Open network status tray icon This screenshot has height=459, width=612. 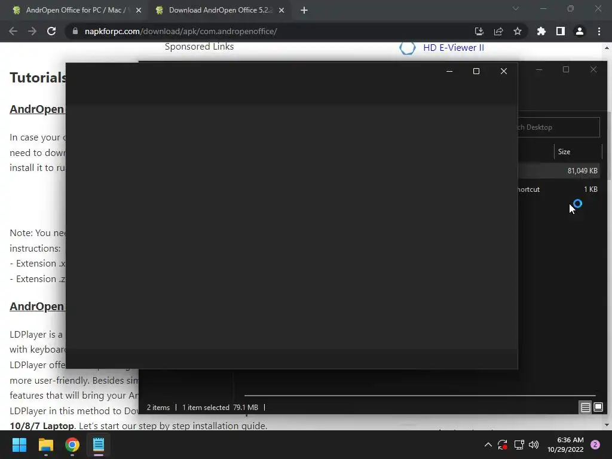pyautogui.click(x=519, y=445)
